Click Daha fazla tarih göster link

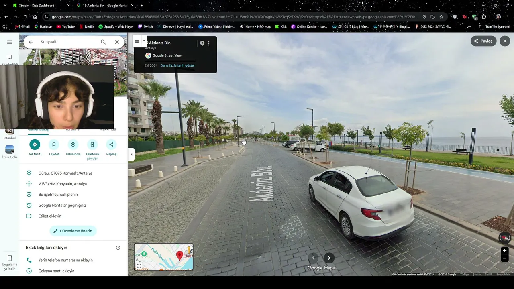point(177,65)
